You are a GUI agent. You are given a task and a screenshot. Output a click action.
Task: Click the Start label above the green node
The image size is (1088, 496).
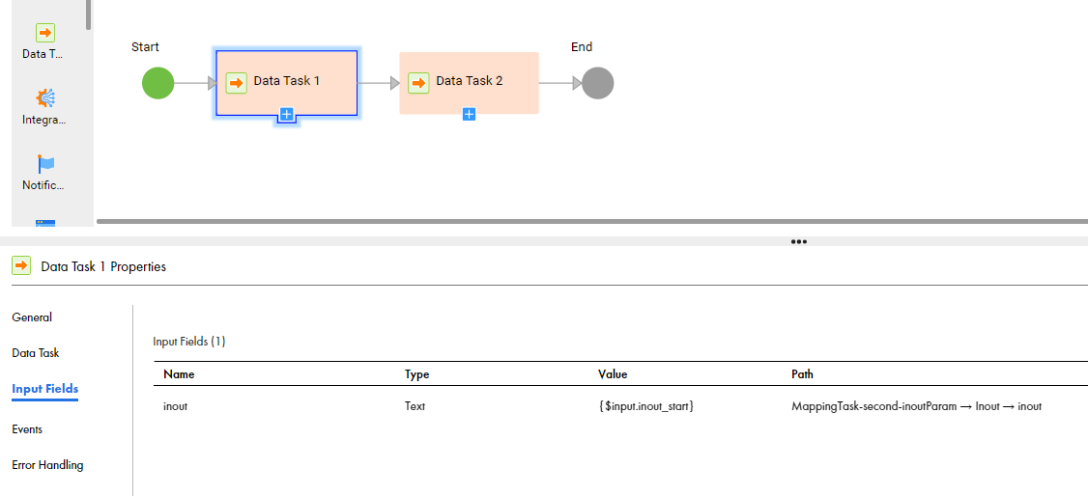click(145, 46)
